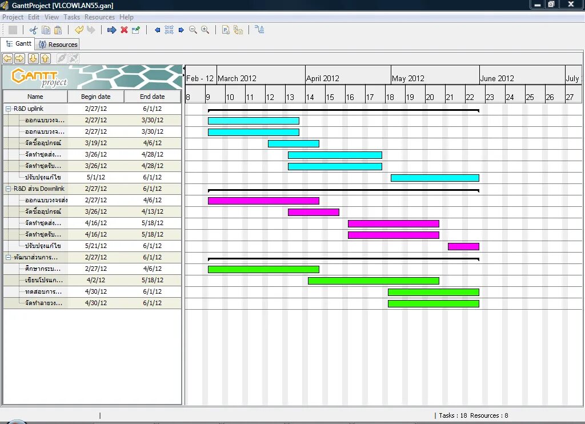
Task: Click the Cut scissors icon
Action: click(34, 30)
